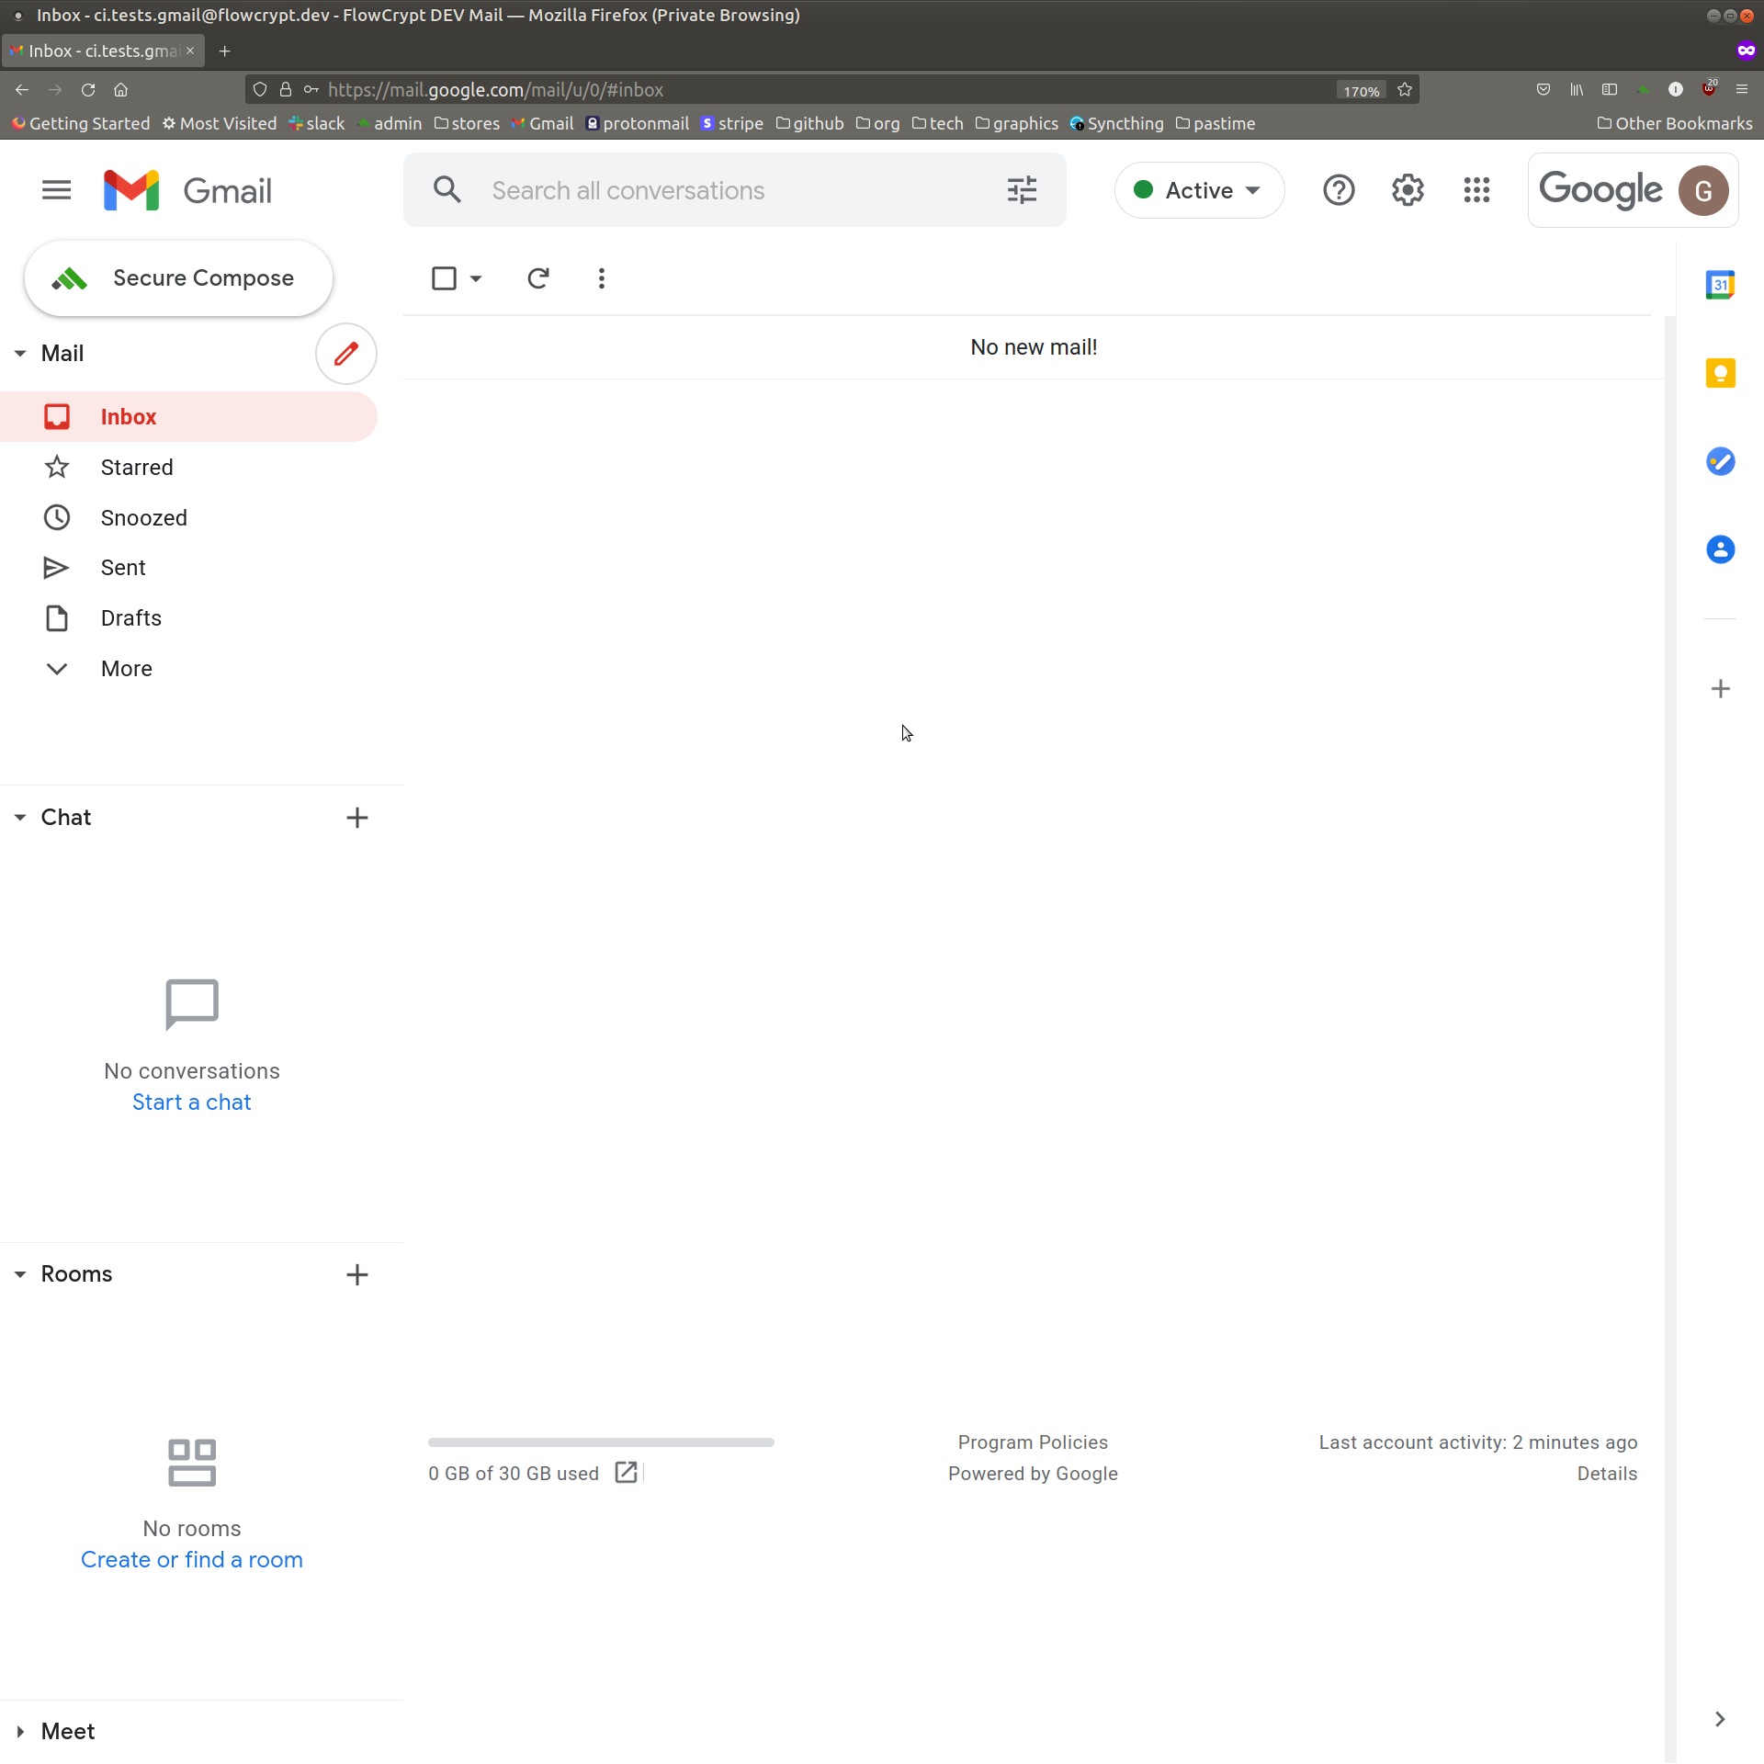
Task: Expand More mail labels
Action: point(126,669)
